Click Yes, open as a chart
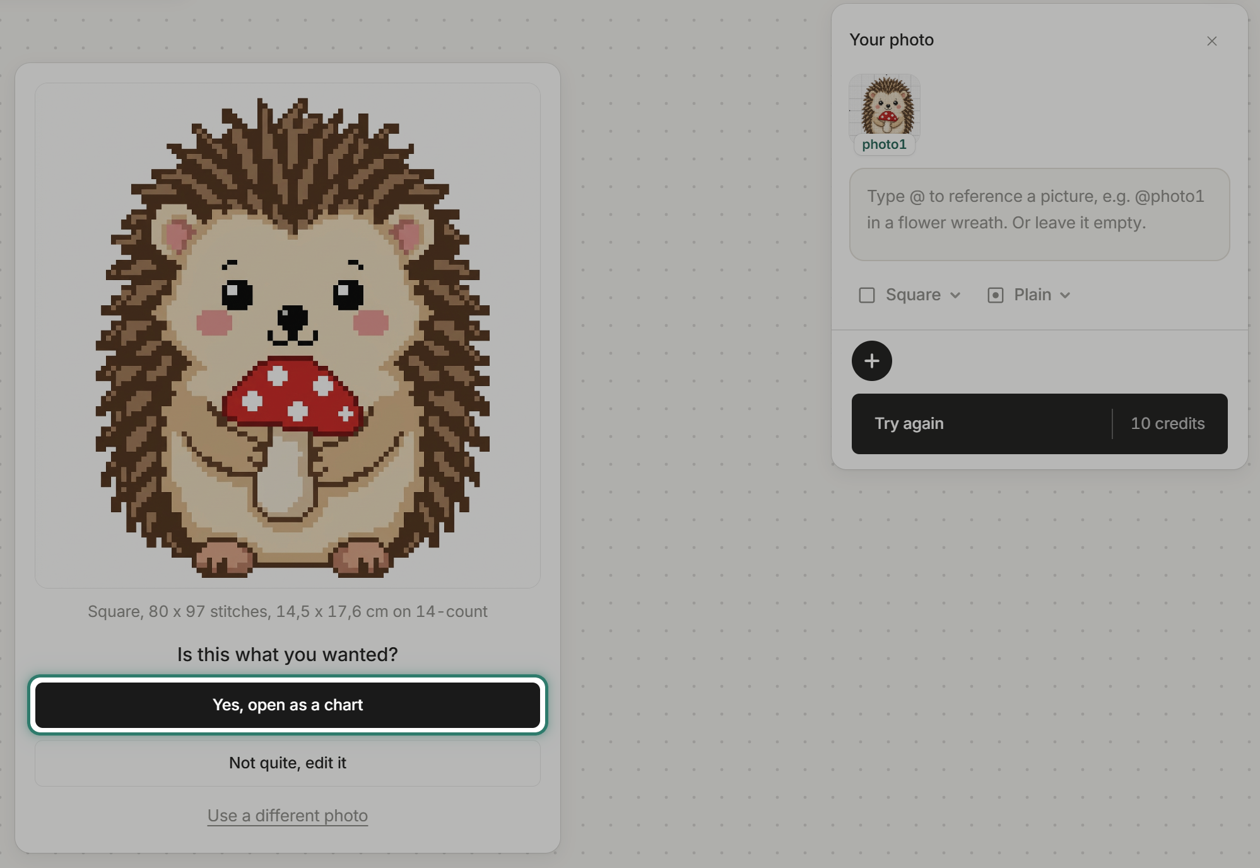The height and width of the screenshot is (868, 1260). click(288, 705)
